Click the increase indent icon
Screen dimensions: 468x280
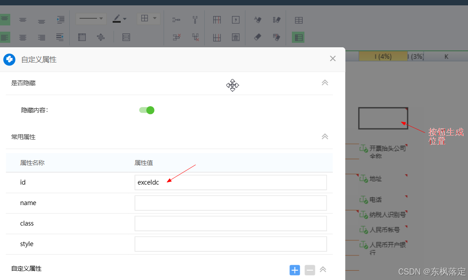click(x=61, y=20)
